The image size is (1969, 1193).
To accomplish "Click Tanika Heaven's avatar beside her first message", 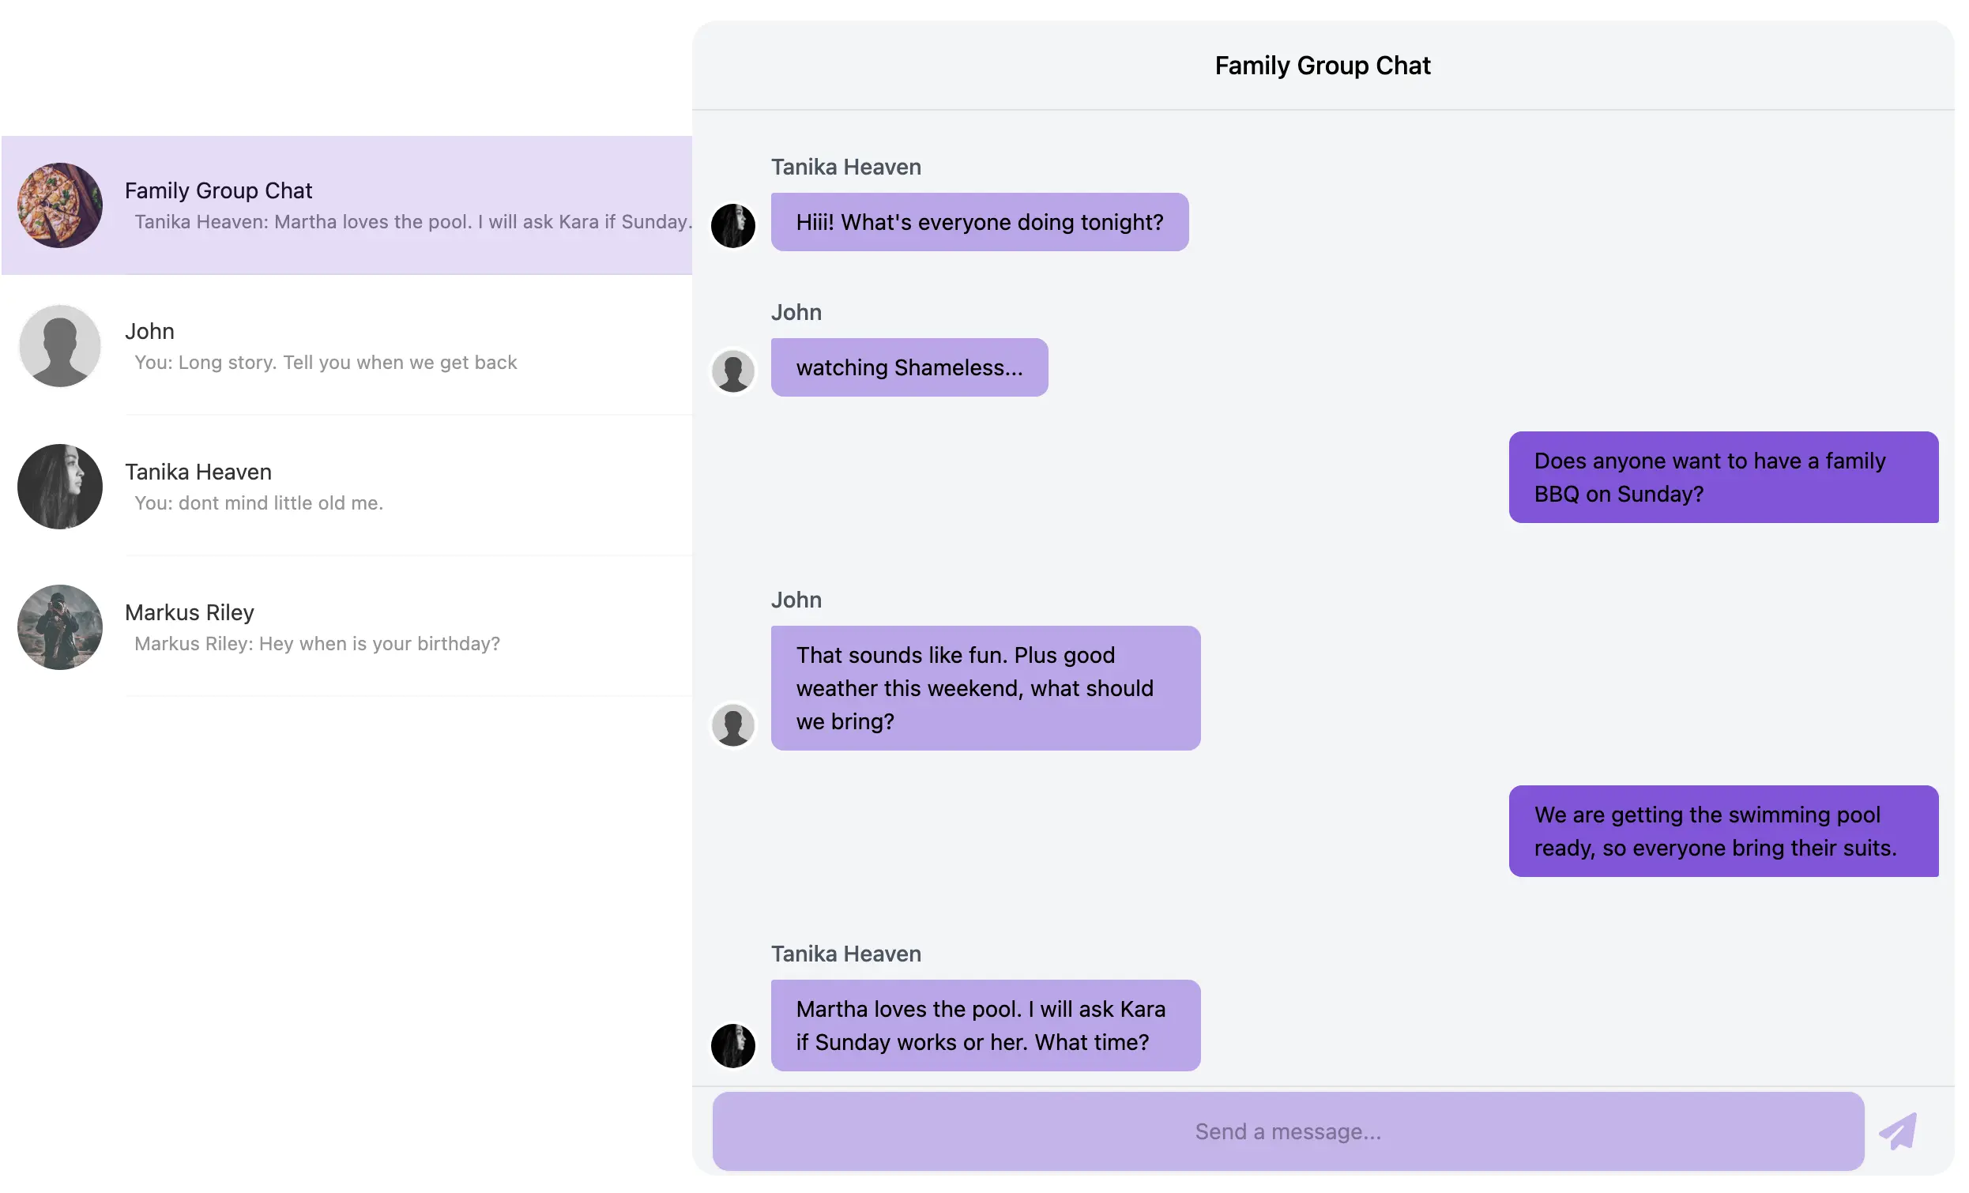I will coord(732,226).
